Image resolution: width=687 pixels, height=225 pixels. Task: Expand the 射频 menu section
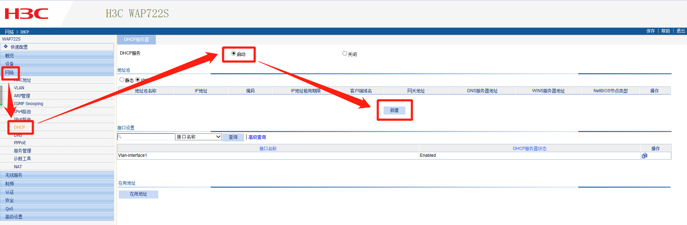[57, 183]
